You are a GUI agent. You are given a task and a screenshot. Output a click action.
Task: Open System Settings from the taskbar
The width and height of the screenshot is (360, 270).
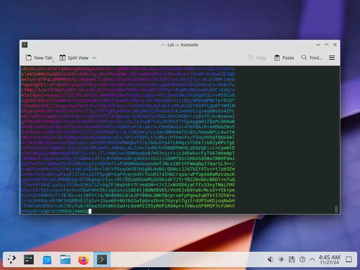coord(29,259)
